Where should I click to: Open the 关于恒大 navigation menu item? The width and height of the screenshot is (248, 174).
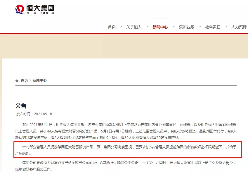pos(134,27)
